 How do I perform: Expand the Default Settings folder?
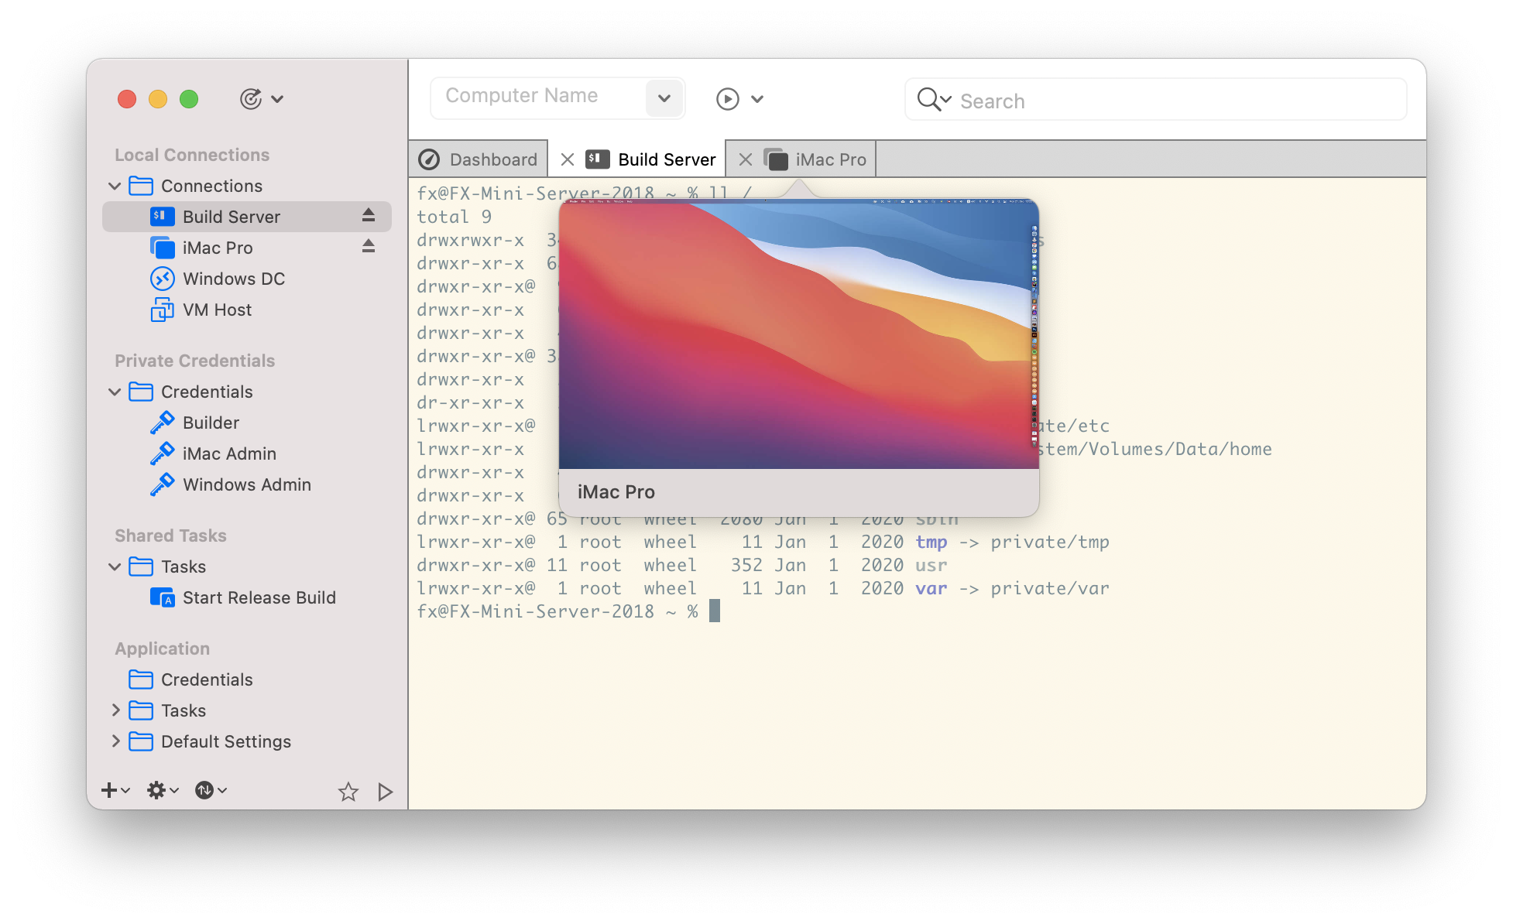(x=115, y=741)
